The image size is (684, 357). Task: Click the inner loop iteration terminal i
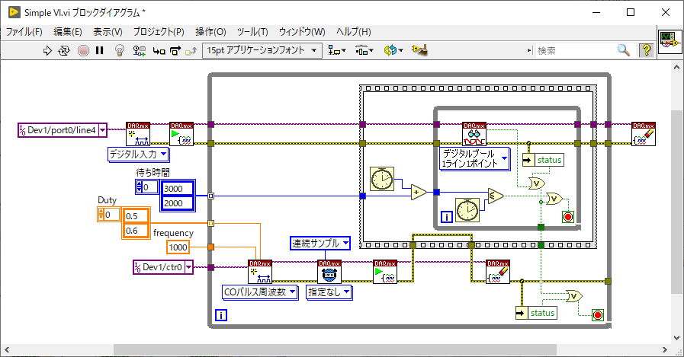[446, 216]
